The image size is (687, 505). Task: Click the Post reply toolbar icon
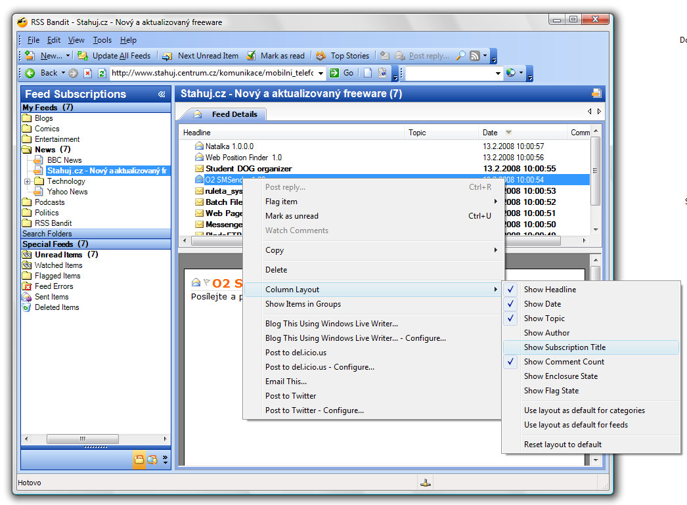[399, 56]
